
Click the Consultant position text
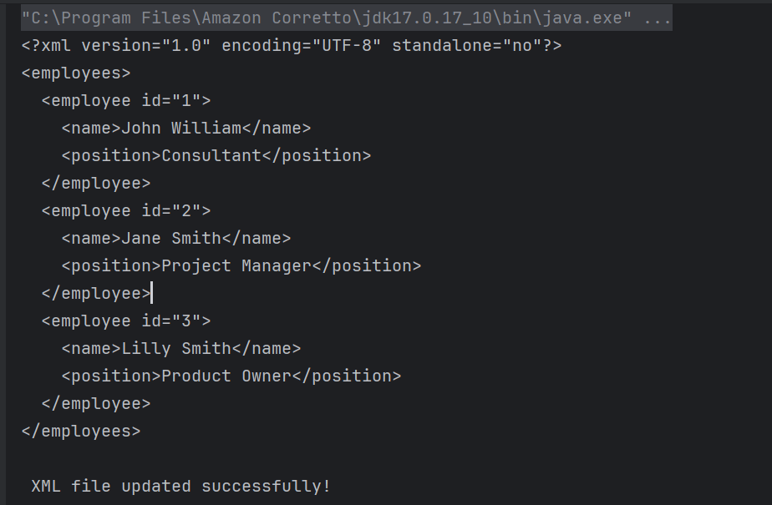[x=211, y=155]
